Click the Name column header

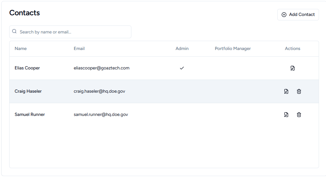click(x=21, y=49)
